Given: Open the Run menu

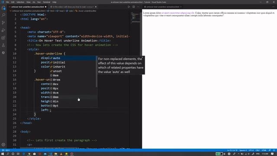Looking at the screenshot, I should 39,2.
